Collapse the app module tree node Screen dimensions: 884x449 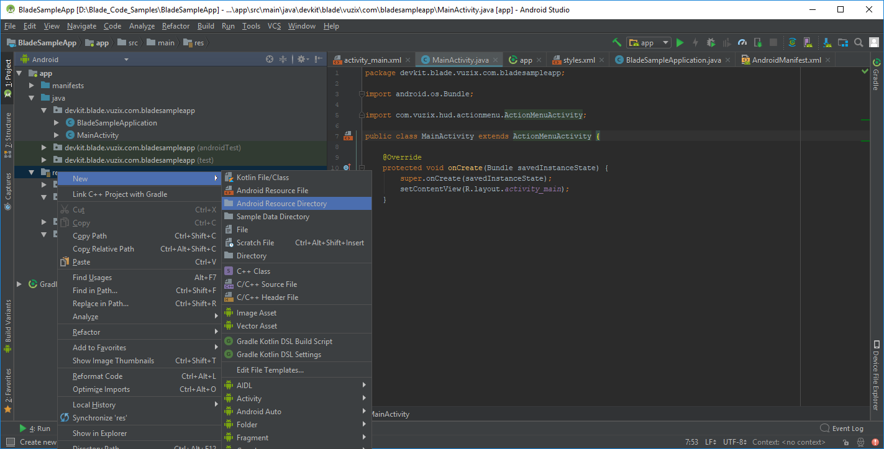tap(19, 73)
